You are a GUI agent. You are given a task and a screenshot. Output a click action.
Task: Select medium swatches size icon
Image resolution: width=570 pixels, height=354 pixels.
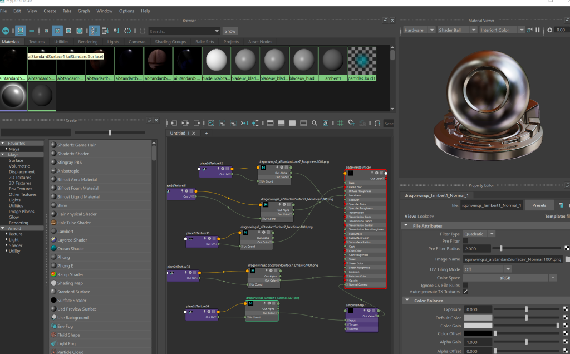pyautogui.click(x=57, y=31)
